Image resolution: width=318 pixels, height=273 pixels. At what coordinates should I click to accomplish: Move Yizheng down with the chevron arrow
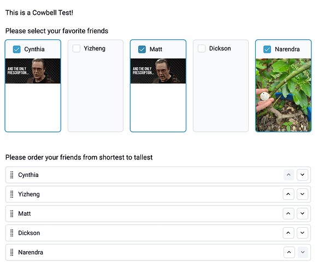302,194
